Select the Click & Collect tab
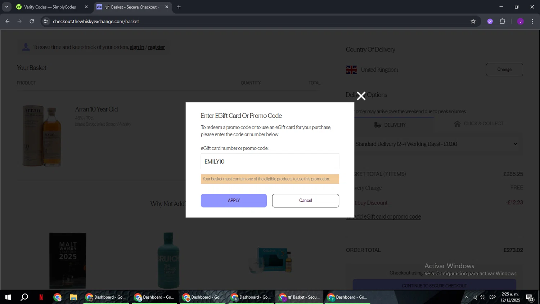540x304 pixels. (478, 124)
